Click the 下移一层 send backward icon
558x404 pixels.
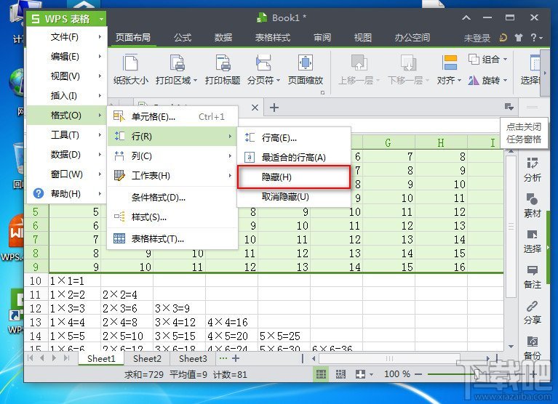click(408, 62)
